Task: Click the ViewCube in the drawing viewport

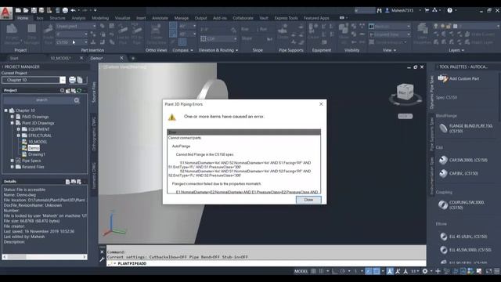Action: click(x=405, y=92)
